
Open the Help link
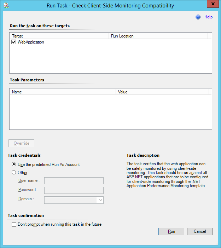(x=208, y=17)
